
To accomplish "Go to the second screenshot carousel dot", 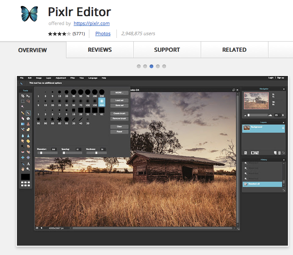I will tap(145, 66).
